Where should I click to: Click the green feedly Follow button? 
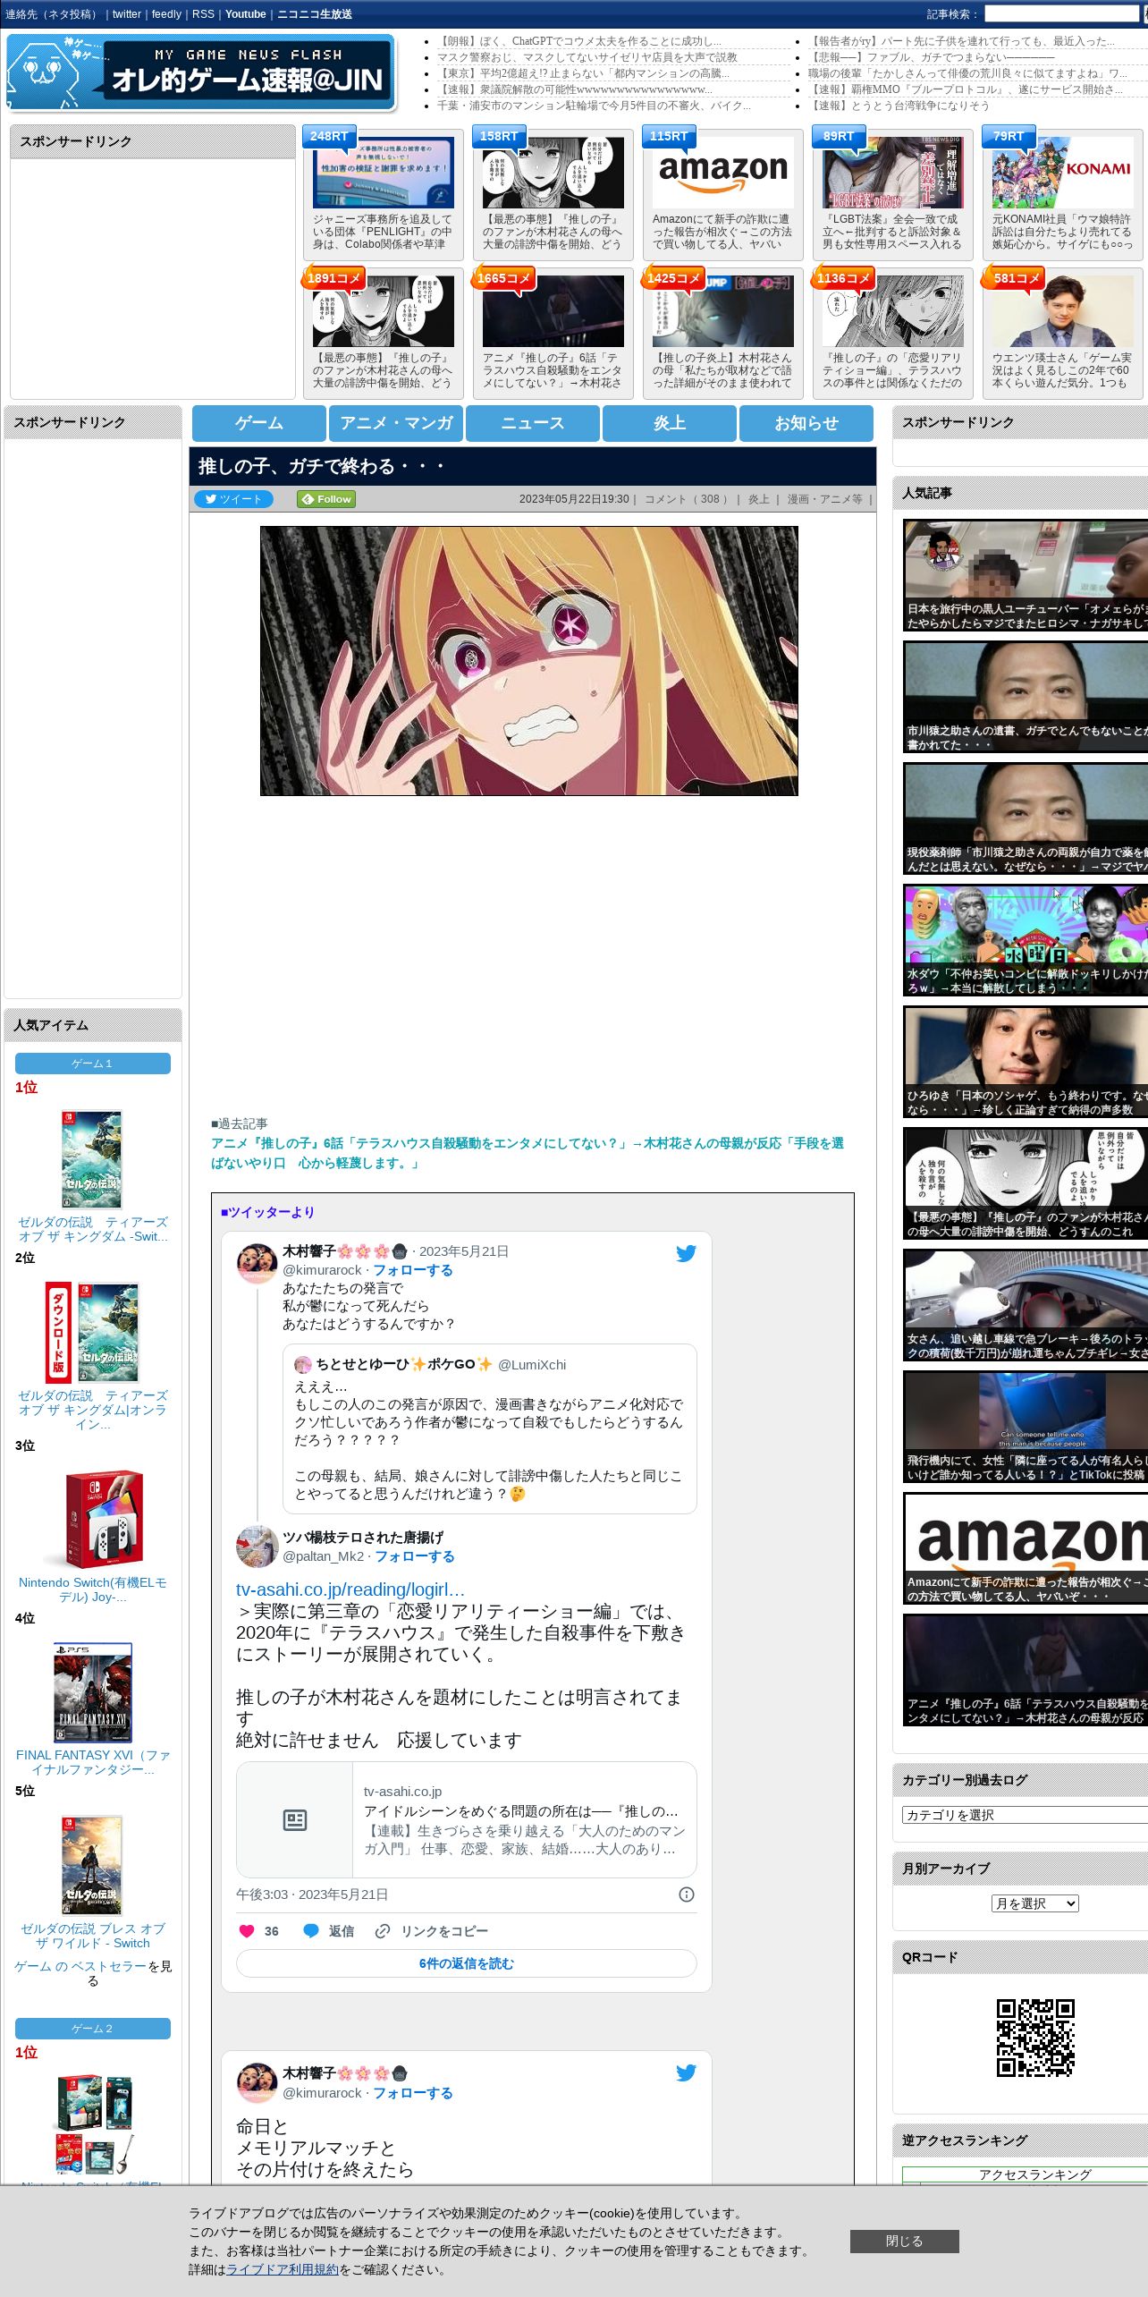[x=326, y=499]
